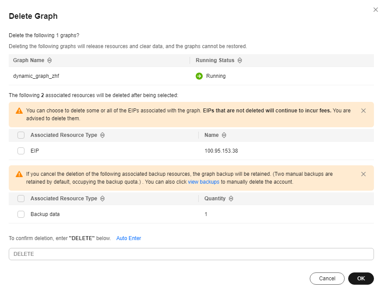Screen dimensions: 384x293
Task: Cancel the graph deletion
Action: click(x=327, y=279)
